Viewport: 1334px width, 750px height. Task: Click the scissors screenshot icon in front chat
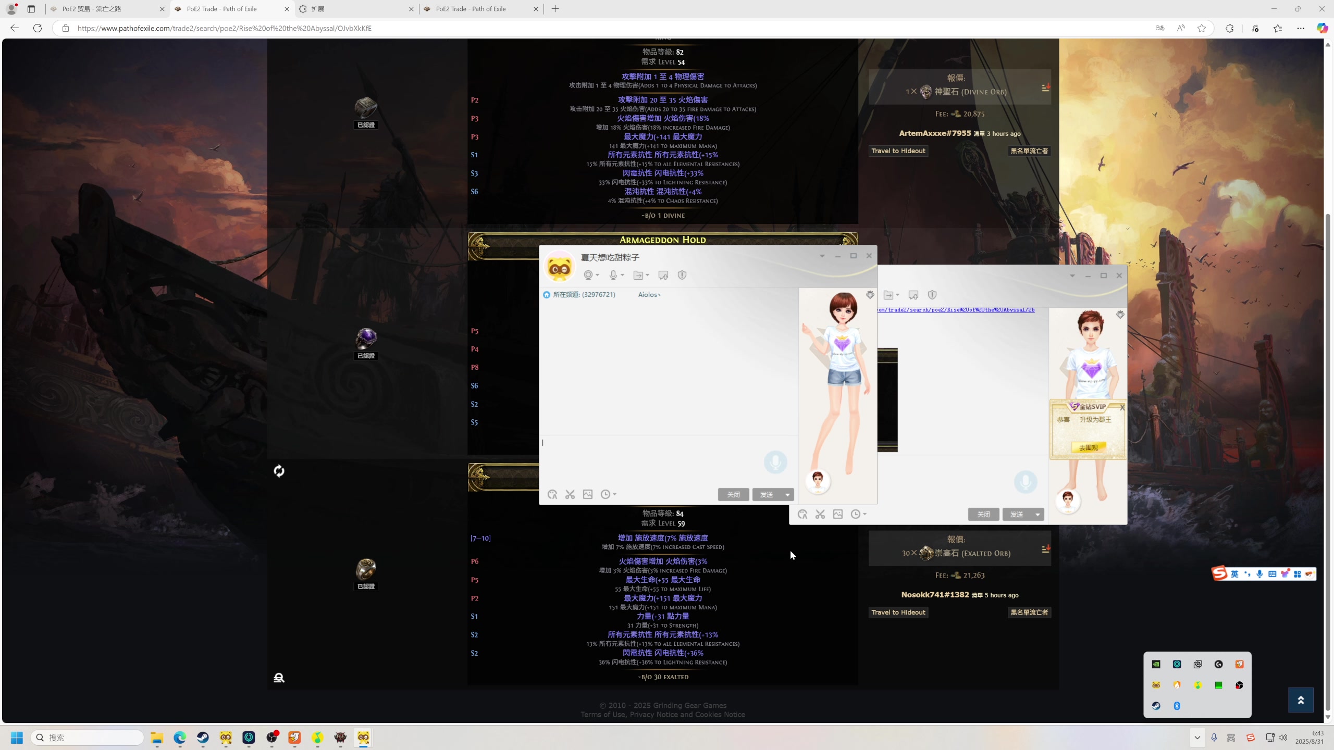coord(570,494)
